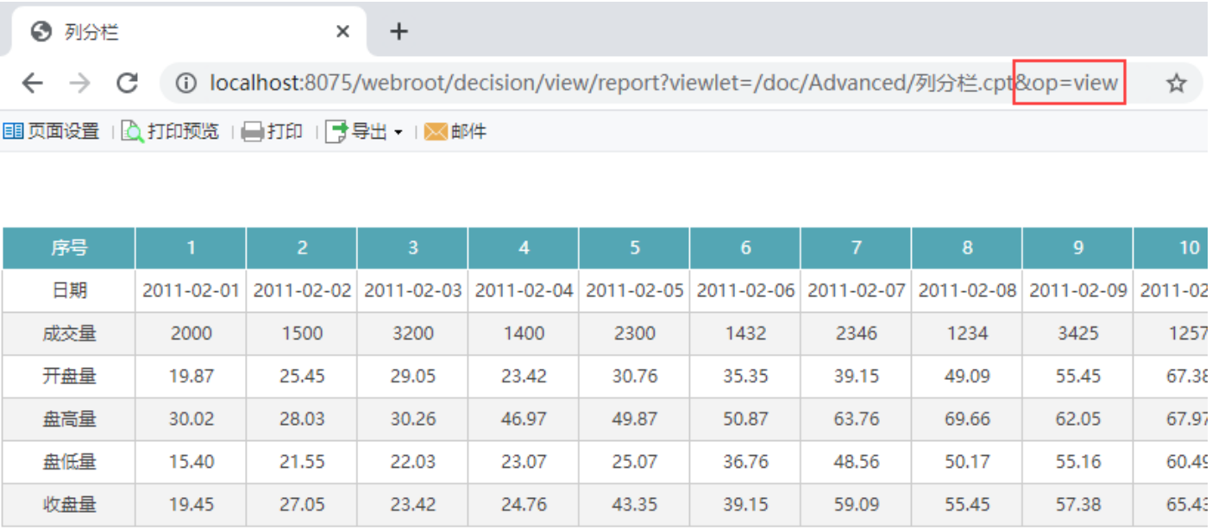Click the 开盘量 value 29.05
Image resolution: width=1212 pixels, height=529 pixels.
pyautogui.click(x=413, y=377)
